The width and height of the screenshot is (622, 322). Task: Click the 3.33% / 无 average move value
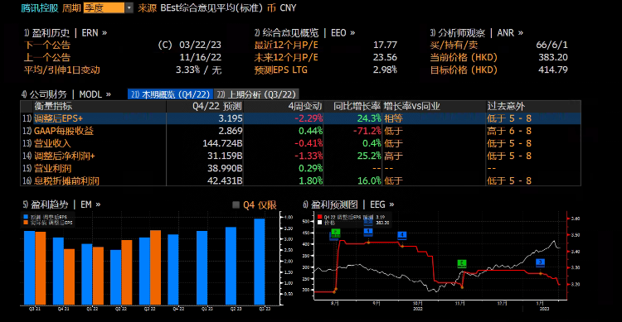point(198,70)
